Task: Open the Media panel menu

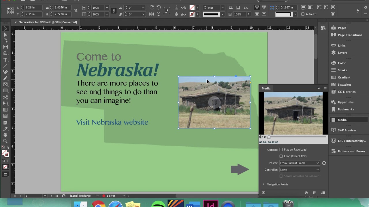Action: click(x=325, y=89)
